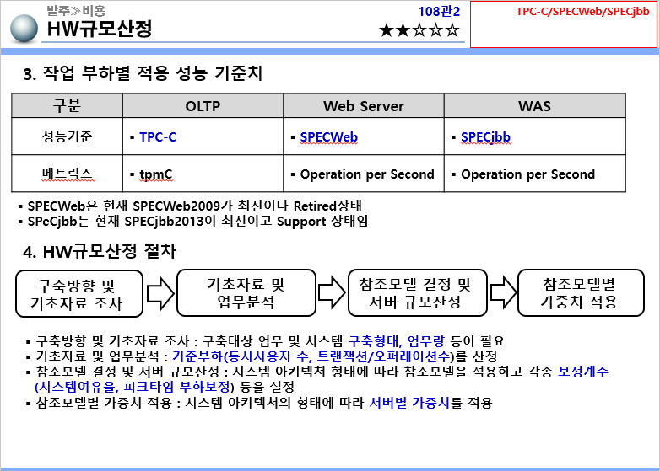This screenshot has width=660, height=471.
Task: Click the blue SPECjbb cell text
Action: 485,137
